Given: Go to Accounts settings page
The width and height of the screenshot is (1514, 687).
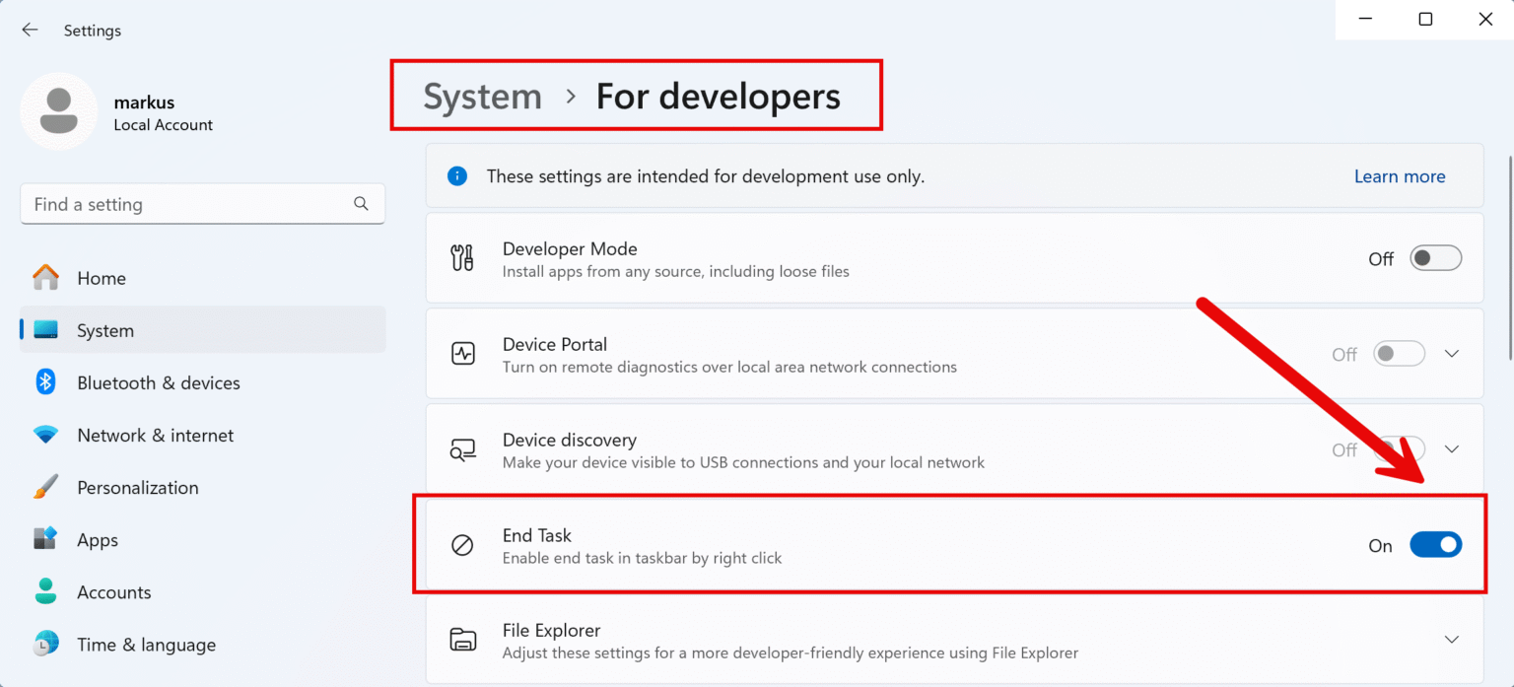Looking at the screenshot, I should click(114, 592).
